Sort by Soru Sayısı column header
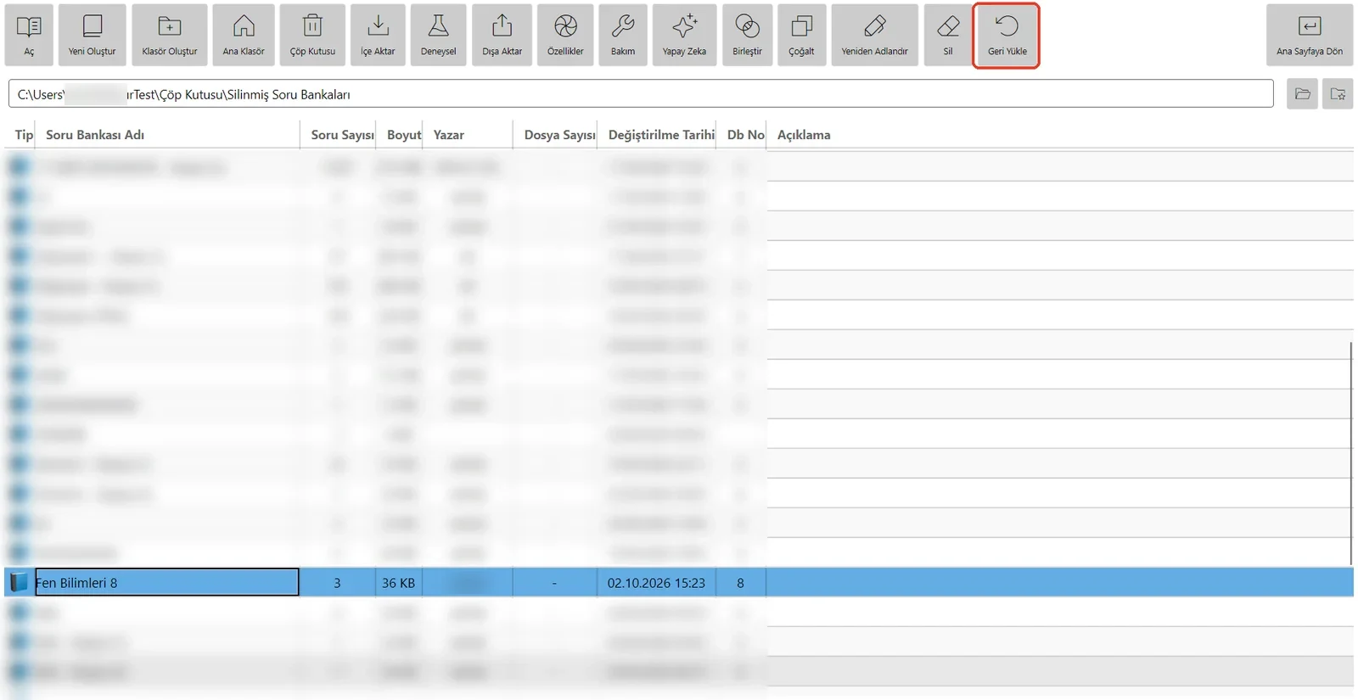The width and height of the screenshot is (1358, 700). coord(342,135)
